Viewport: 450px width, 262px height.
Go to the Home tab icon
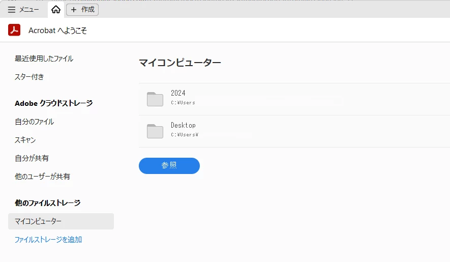coord(56,10)
